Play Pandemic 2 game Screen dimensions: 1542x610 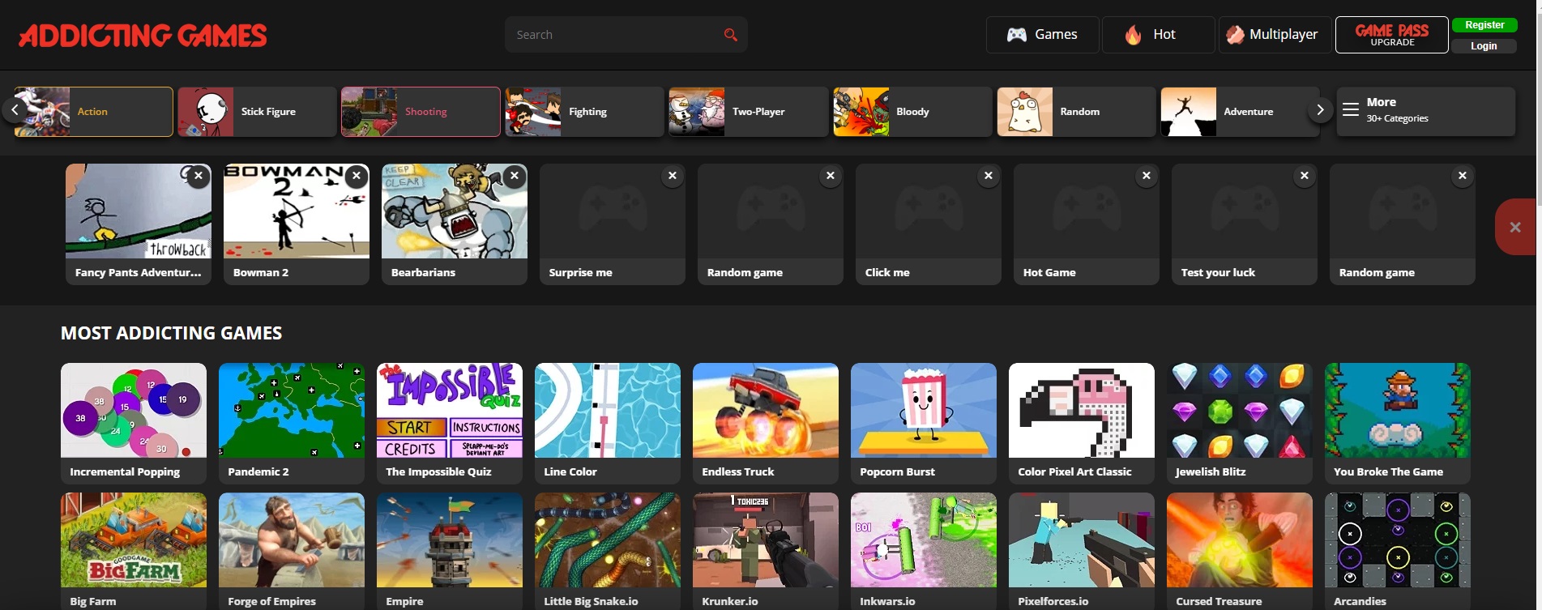pyautogui.click(x=292, y=423)
